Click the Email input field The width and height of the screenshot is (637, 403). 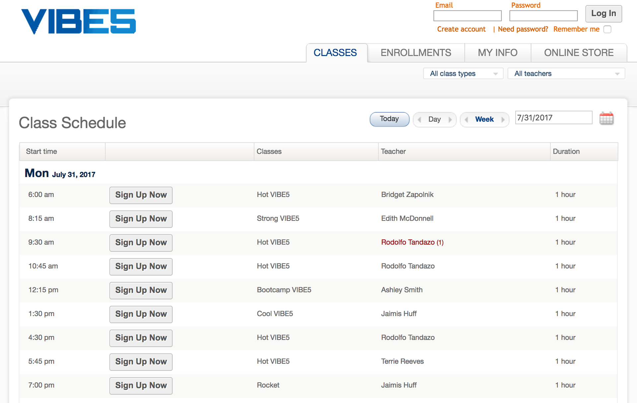click(467, 16)
